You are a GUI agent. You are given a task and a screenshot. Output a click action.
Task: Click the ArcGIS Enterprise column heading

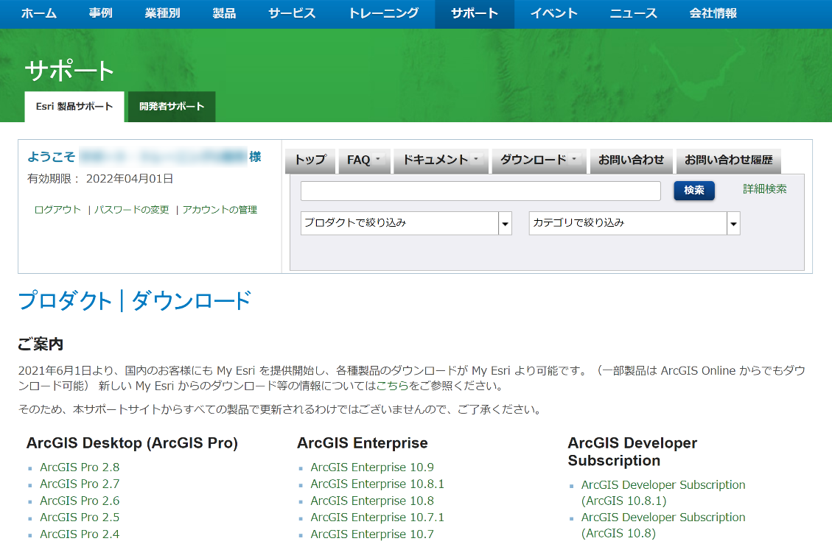(363, 443)
